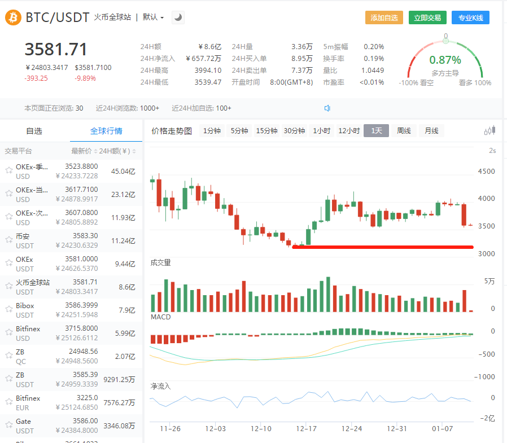The width and height of the screenshot is (507, 443).
Task: Click the 交易平台 column header
Action: [x=18, y=151]
